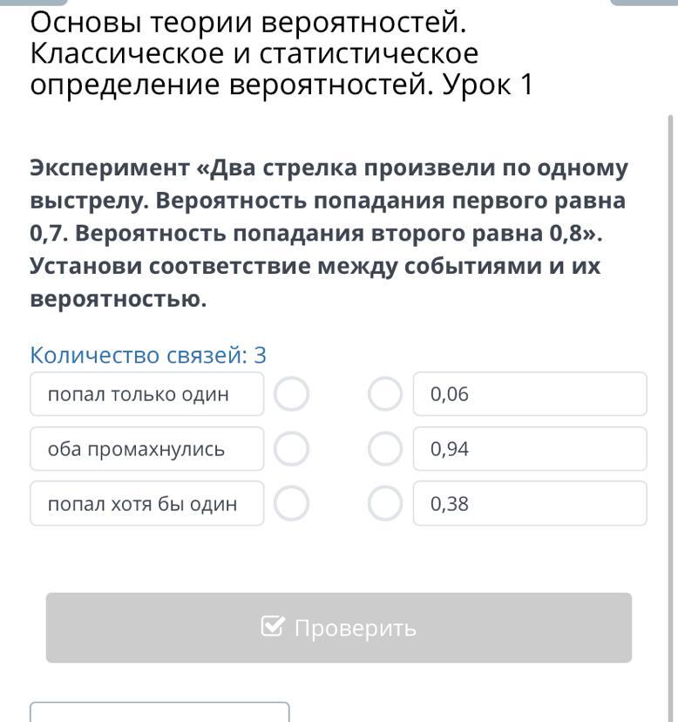The image size is (678, 722).
Task: Select connector circle beside 'оба промахнулись'
Action: point(292,449)
